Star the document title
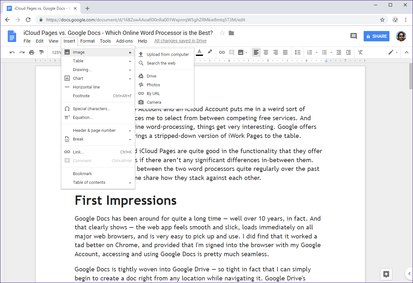The height and width of the screenshot is (283, 413). coord(222,33)
